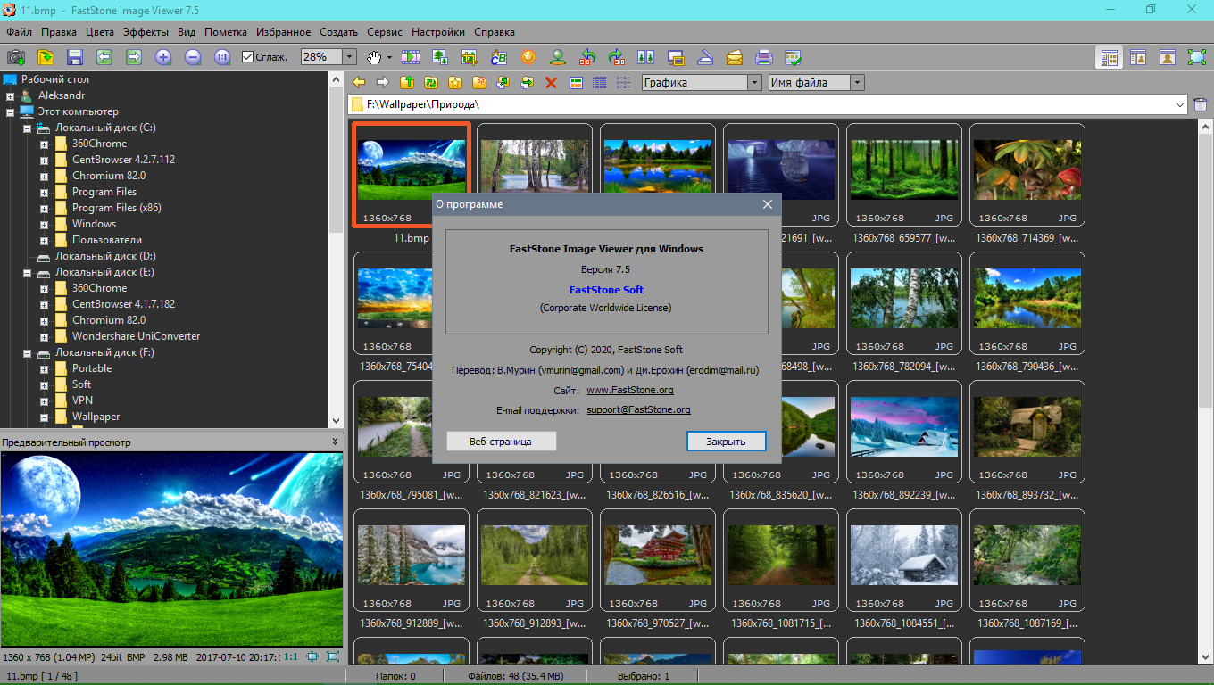The height and width of the screenshot is (685, 1214).
Task: Click the Compare images icon
Action: 646,57
